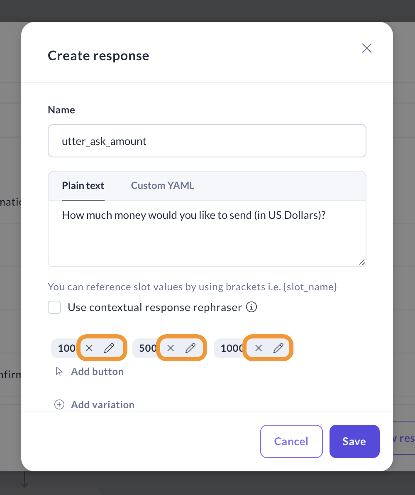This screenshot has width=415, height=495.
Task: Grab the text area resize handle
Action: (x=362, y=262)
